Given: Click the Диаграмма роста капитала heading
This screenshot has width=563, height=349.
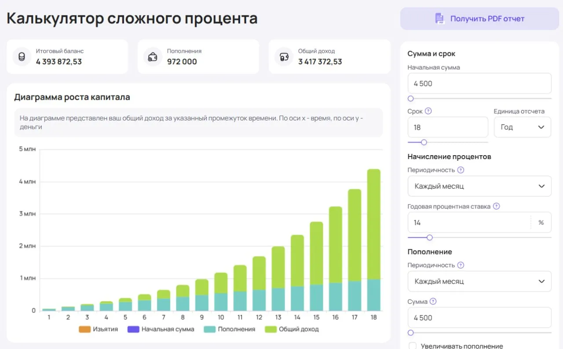Looking at the screenshot, I should pyautogui.click(x=72, y=97).
